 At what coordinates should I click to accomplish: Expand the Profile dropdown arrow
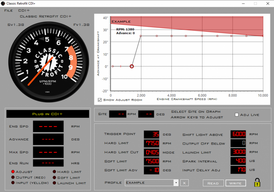point(176,183)
